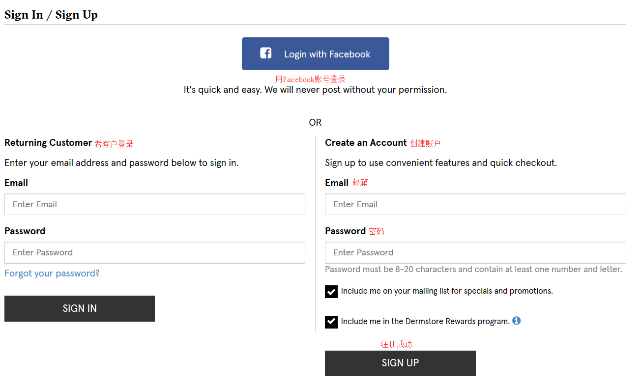The image size is (641, 385).
Task: Focus the Returning Customer email field
Action: coord(155,204)
